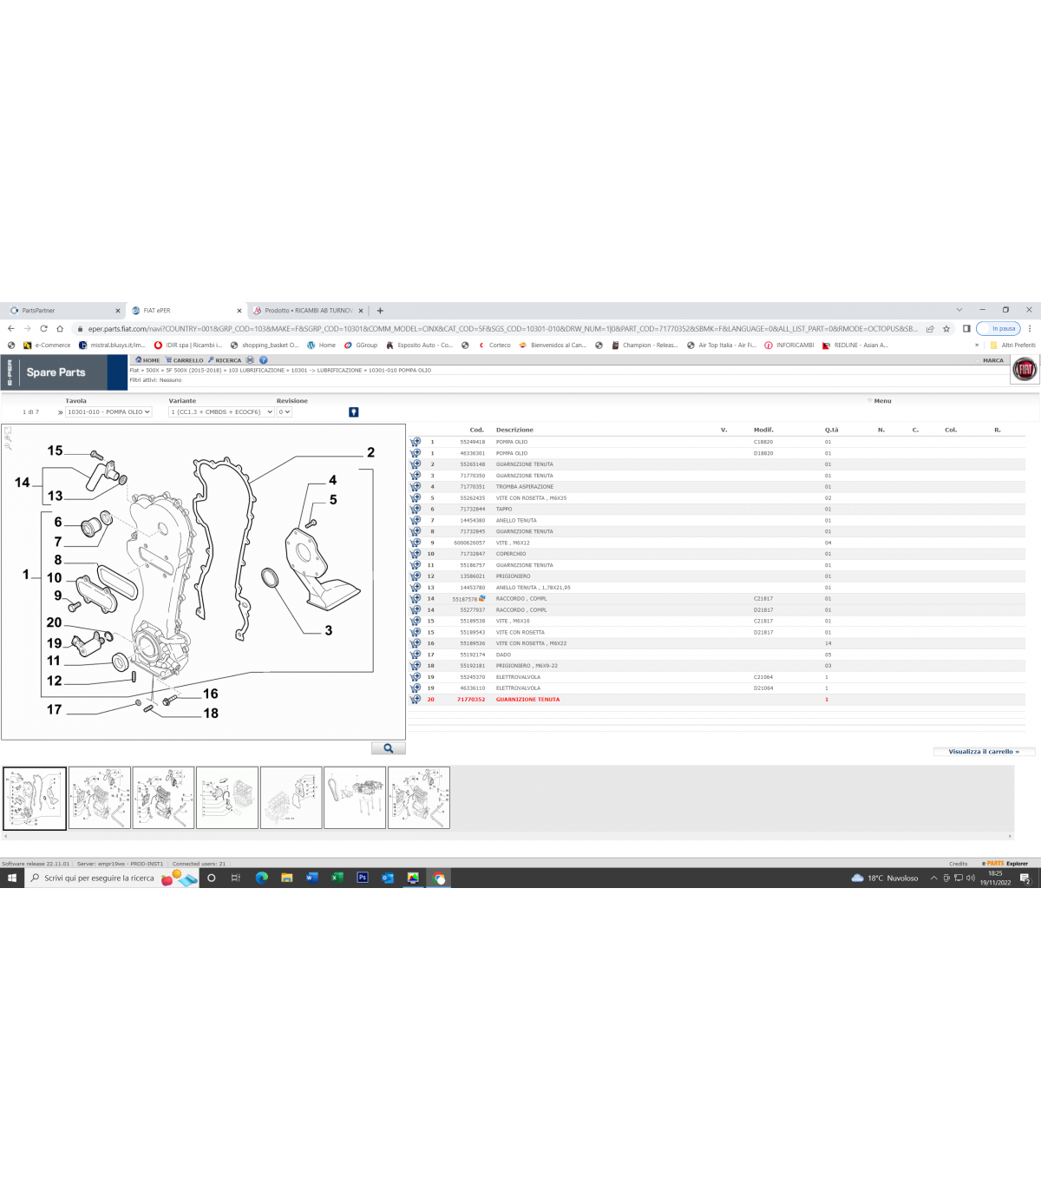Viewport: 1041px width, 1191px height.
Task: Expand the Variante dropdown
Action: [x=221, y=412]
